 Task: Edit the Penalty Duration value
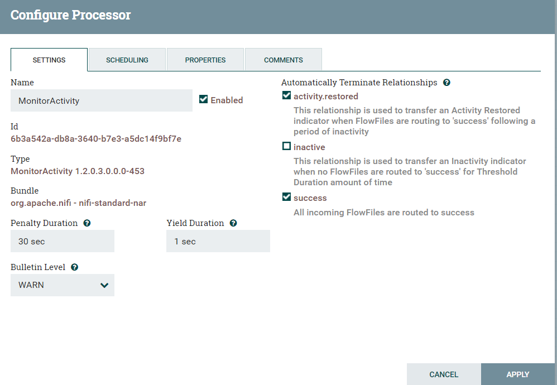pyautogui.click(x=62, y=241)
